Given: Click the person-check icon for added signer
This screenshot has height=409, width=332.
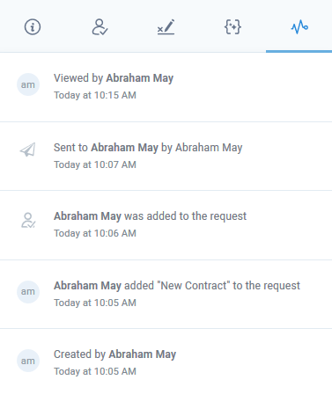Looking at the screenshot, I should (28, 220).
